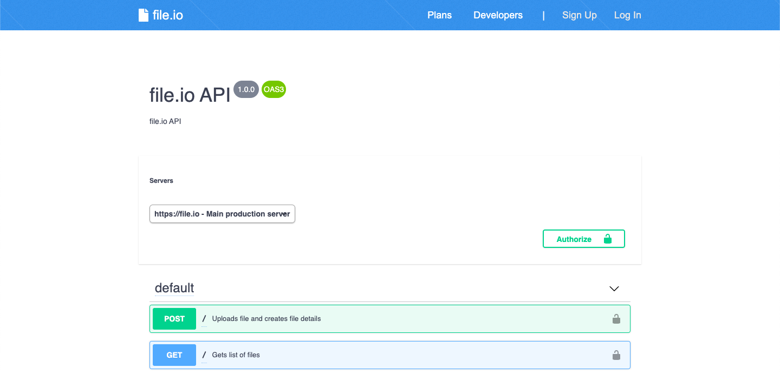The width and height of the screenshot is (780, 374).
Task: Click the green POST method badge
Action: coord(174,319)
